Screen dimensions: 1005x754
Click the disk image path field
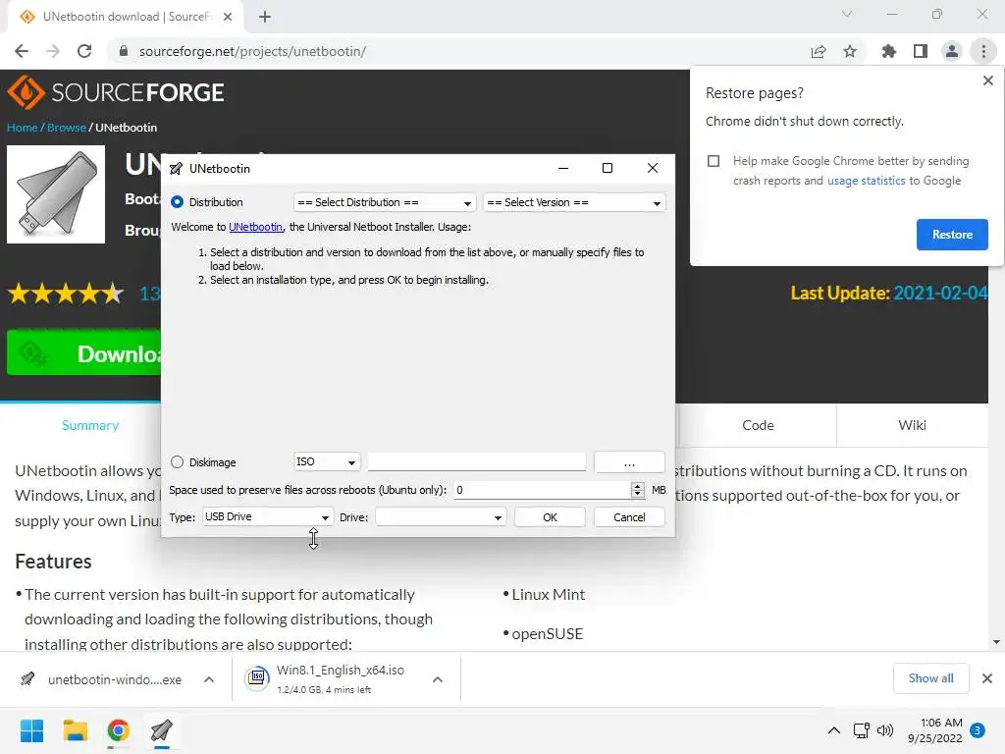point(476,461)
